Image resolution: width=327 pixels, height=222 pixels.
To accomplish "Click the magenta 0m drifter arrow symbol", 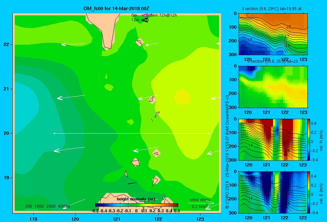I will coord(144,15).
